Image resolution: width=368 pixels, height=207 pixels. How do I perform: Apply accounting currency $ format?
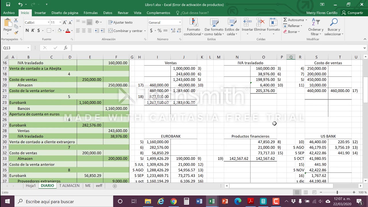(x=151, y=30)
